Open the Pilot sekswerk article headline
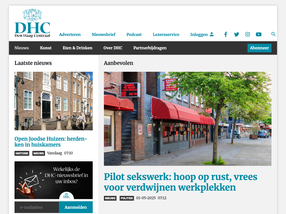 click(180, 182)
